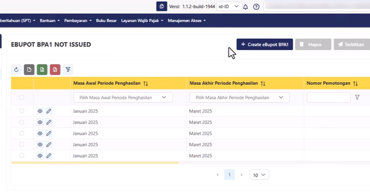370x194 pixels.
Task: Export table using green Excel icon
Action: (x=42, y=69)
